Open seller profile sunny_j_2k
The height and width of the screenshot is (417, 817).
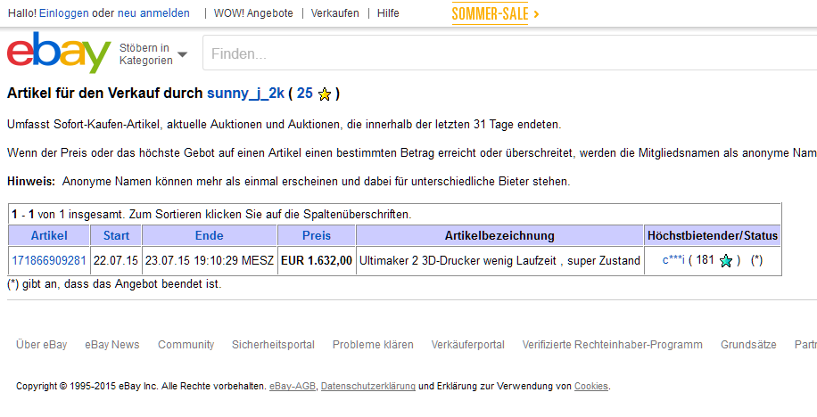243,93
